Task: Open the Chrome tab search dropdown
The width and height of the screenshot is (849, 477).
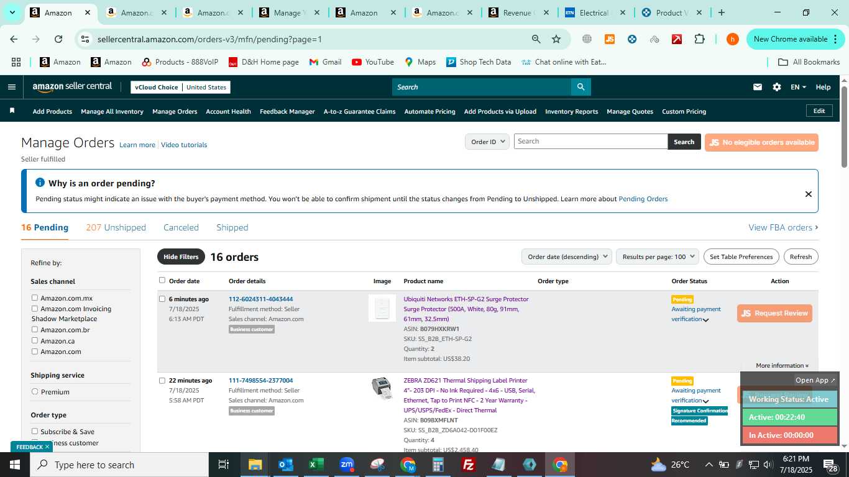Action: [x=12, y=12]
